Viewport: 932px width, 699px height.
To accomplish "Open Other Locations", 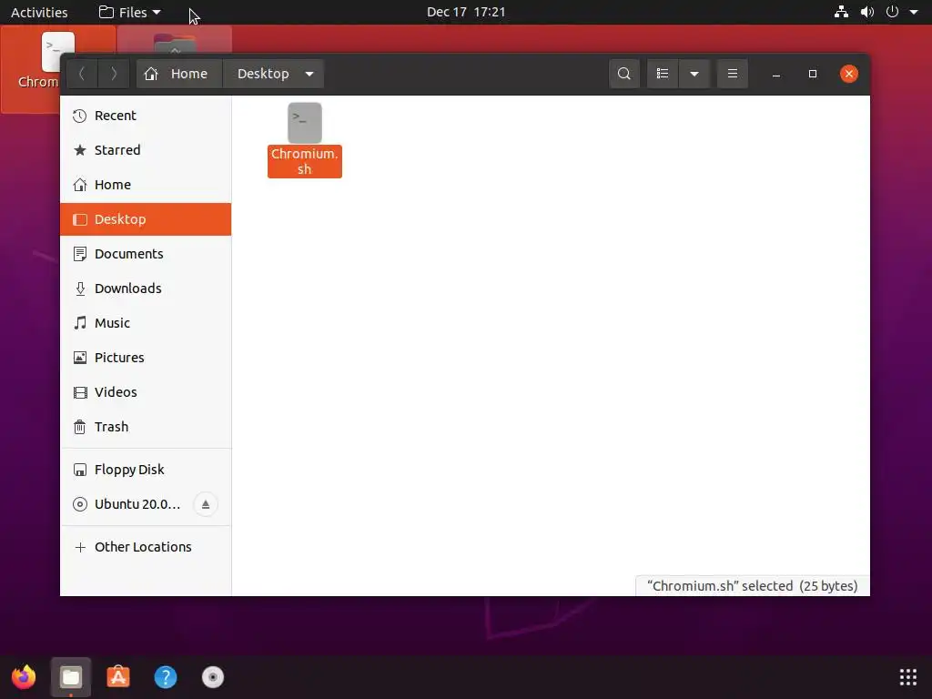I will [x=146, y=547].
